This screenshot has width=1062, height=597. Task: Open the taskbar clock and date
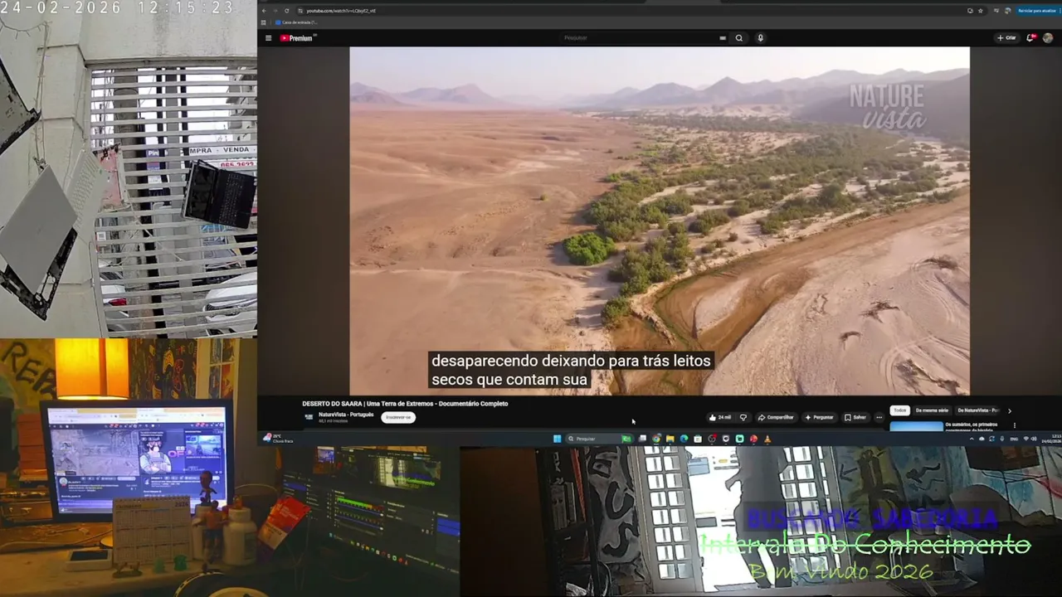1050,439
